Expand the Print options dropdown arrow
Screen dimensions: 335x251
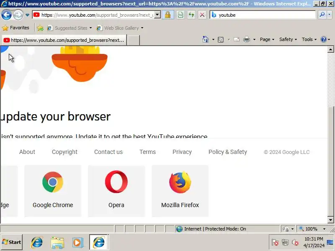(254, 39)
